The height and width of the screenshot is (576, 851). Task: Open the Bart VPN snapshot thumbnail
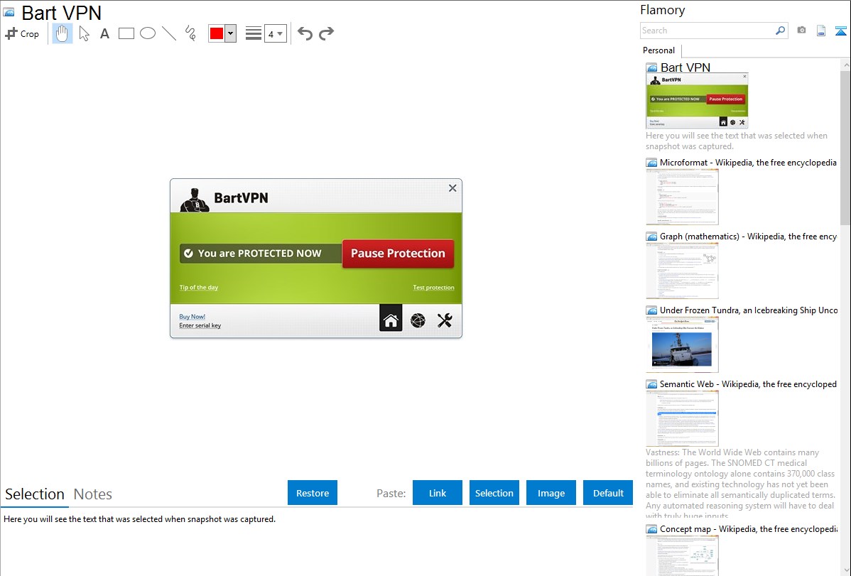click(697, 100)
